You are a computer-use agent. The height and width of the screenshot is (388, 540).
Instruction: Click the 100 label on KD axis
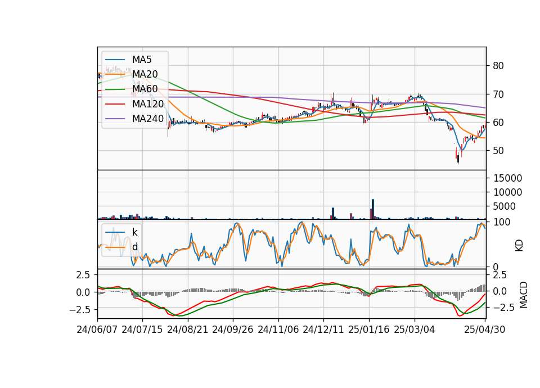[502, 222]
